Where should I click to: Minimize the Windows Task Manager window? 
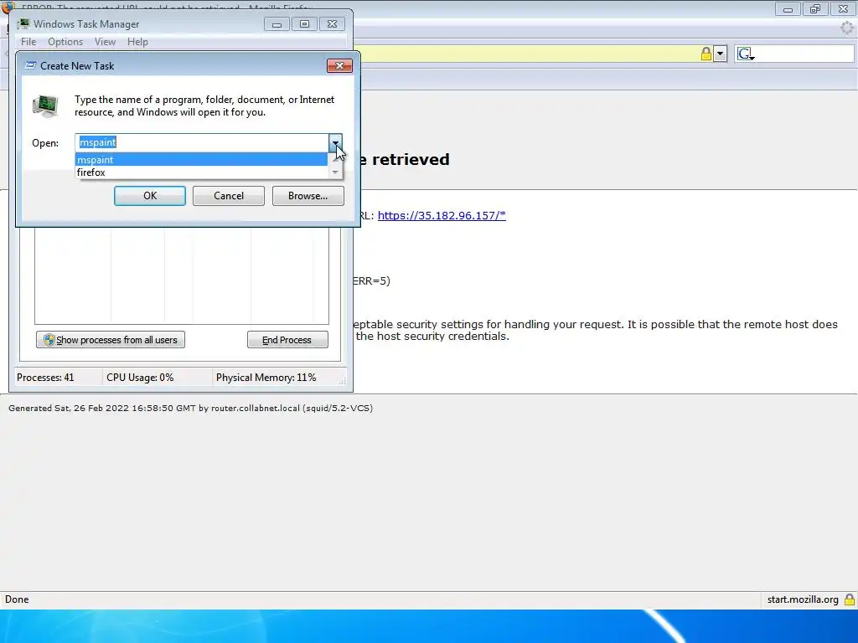pyautogui.click(x=277, y=24)
